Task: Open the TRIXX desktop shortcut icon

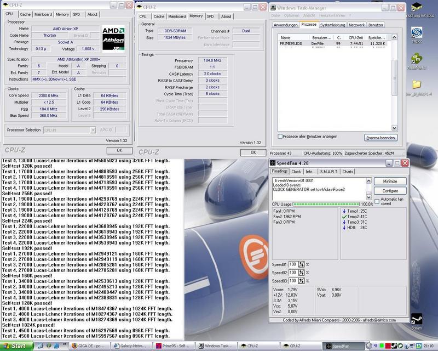Action: 417,33
